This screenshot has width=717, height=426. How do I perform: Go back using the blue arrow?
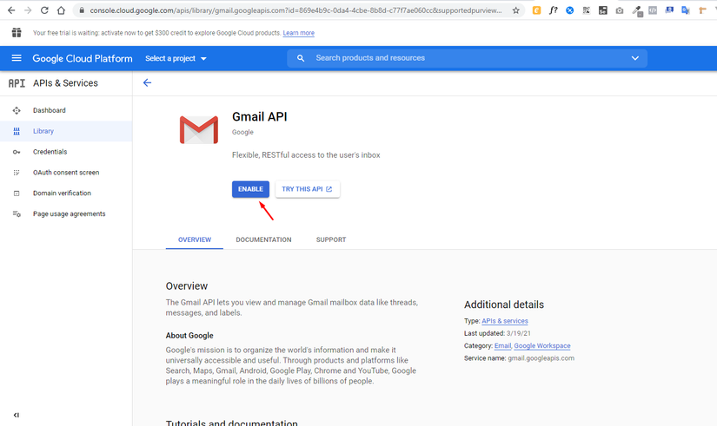(x=147, y=82)
